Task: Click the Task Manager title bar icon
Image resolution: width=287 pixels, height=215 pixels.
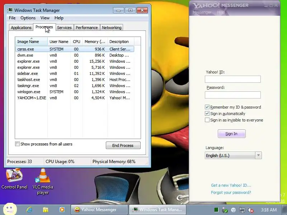Action: [10, 10]
